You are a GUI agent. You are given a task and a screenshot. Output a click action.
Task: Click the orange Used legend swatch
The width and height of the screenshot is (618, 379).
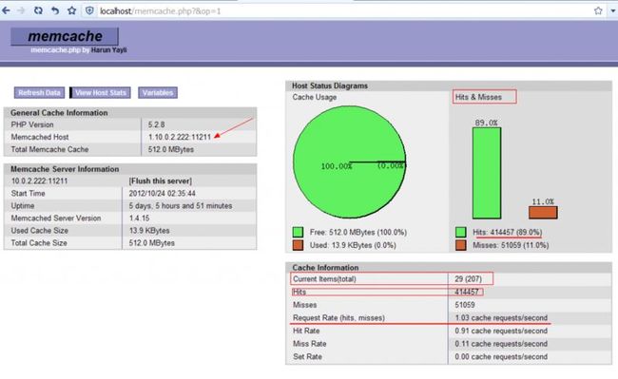tap(298, 245)
